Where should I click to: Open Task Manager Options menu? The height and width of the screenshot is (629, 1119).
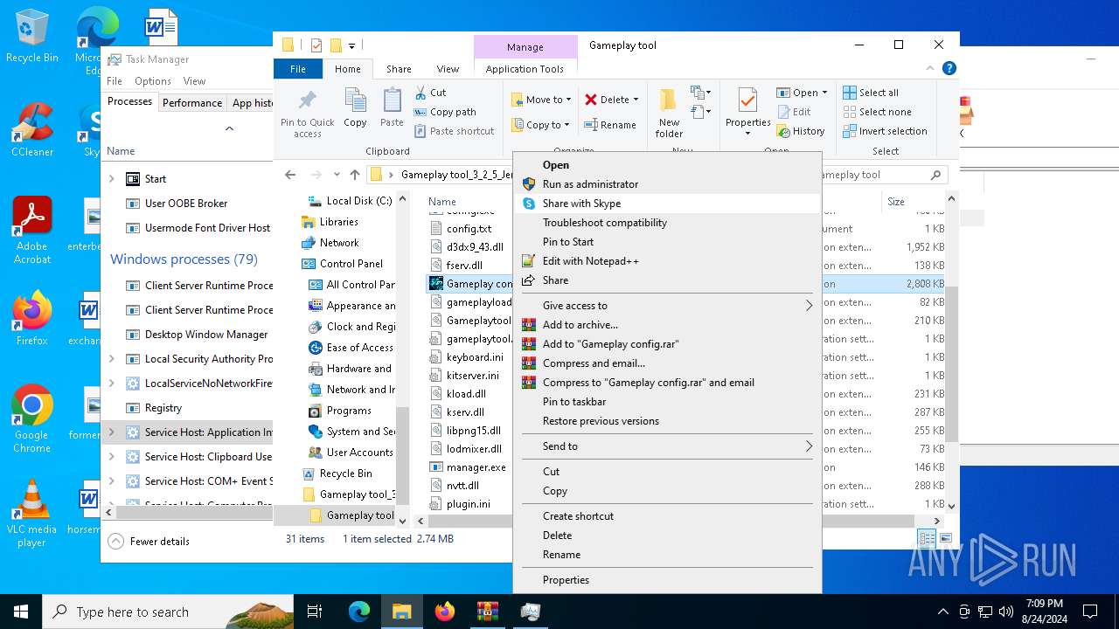click(x=153, y=80)
